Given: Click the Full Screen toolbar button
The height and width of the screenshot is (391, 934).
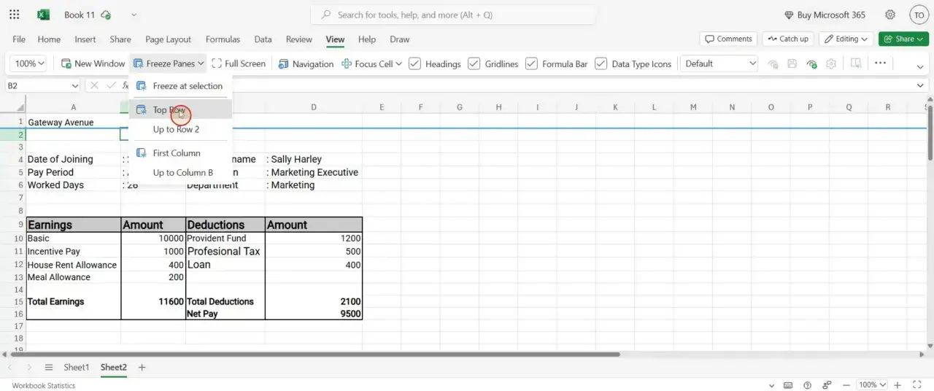Looking at the screenshot, I should tap(239, 63).
